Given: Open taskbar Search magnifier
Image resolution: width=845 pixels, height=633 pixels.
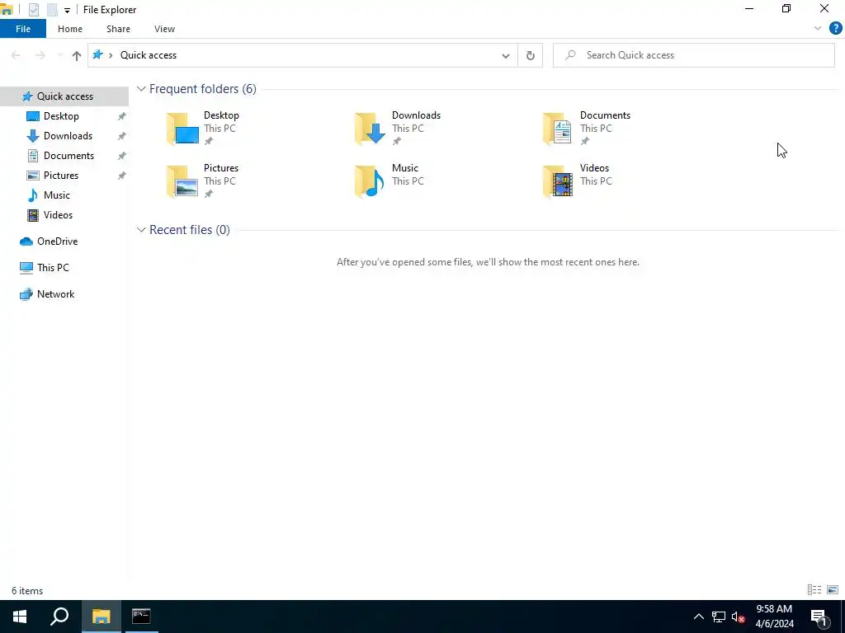Looking at the screenshot, I should (59, 617).
